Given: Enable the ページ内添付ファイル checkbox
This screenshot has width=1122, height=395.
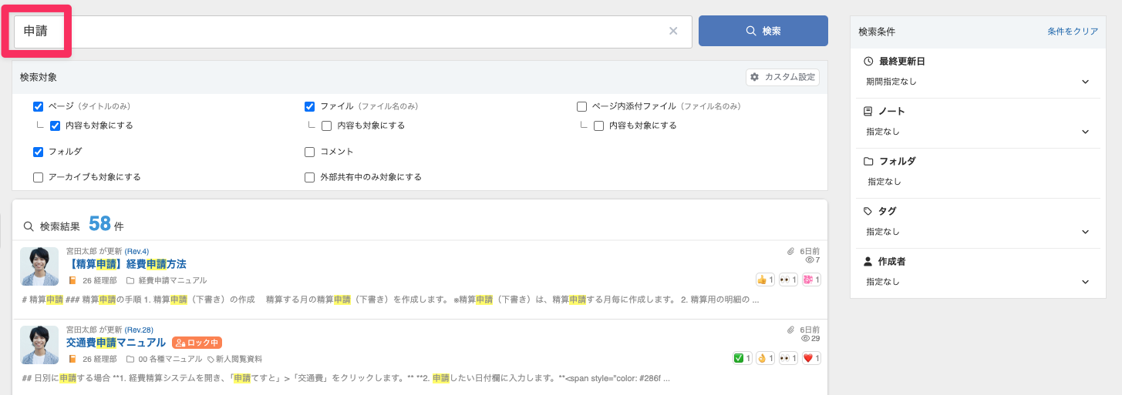Looking at the screenshot, I should (581, 106).
